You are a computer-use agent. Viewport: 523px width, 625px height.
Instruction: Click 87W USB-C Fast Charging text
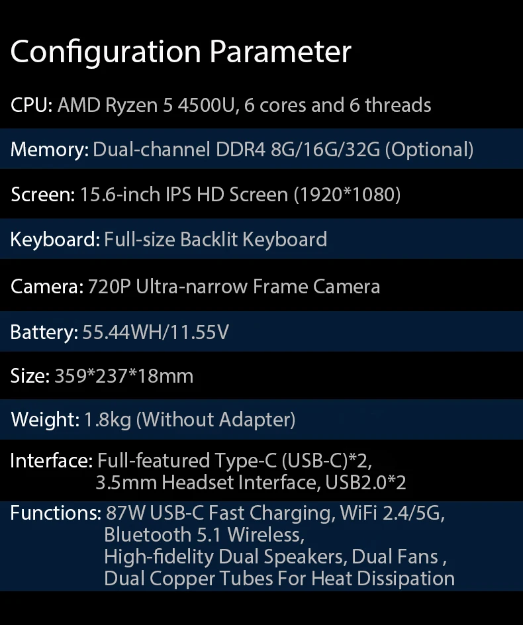pyautogui.click(x=220, y=513)
